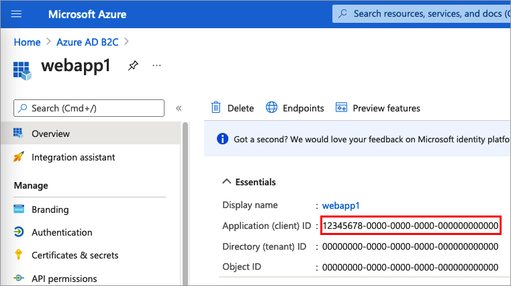Collapse the Essentials section

point(224,182)
